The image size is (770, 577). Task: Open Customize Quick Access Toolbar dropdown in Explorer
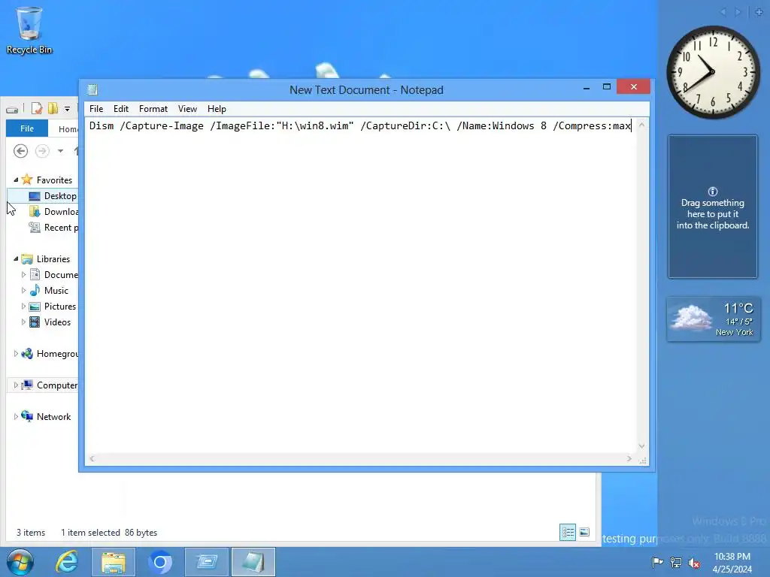(x=67, y=109)
